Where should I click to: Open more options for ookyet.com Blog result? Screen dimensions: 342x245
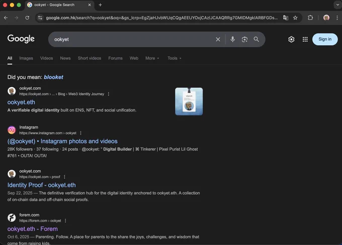pos(109,94)
